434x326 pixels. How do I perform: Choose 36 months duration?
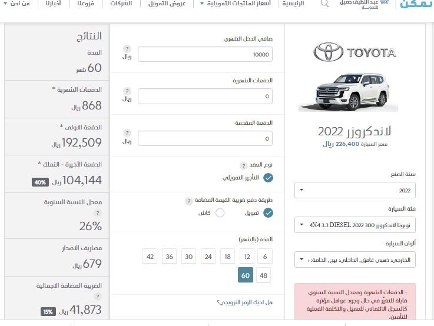[170, 257]
